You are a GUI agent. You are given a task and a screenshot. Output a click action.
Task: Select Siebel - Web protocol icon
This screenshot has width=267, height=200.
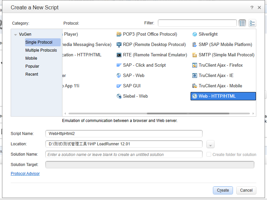click(x=119, y=96)
